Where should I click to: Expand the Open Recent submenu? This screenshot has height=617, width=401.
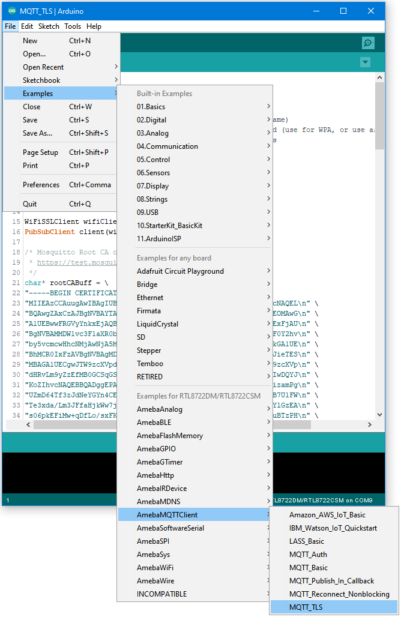click(x=61, y=67)
